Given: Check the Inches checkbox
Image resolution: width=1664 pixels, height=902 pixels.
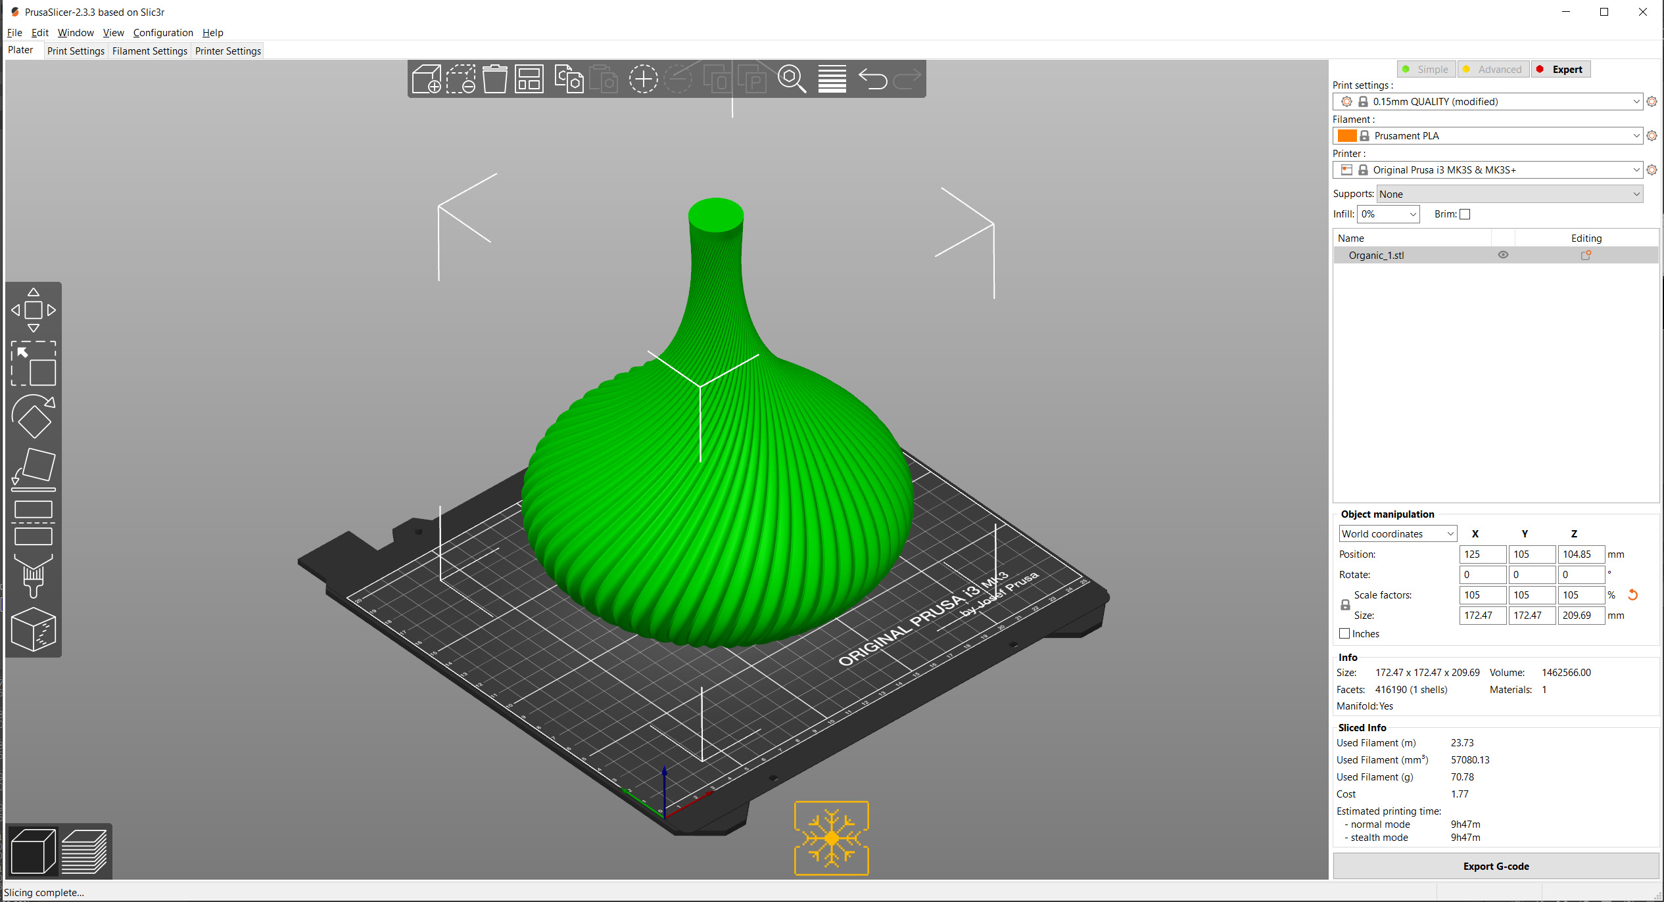Looking at the screenshot, I should pos(1344,633).
